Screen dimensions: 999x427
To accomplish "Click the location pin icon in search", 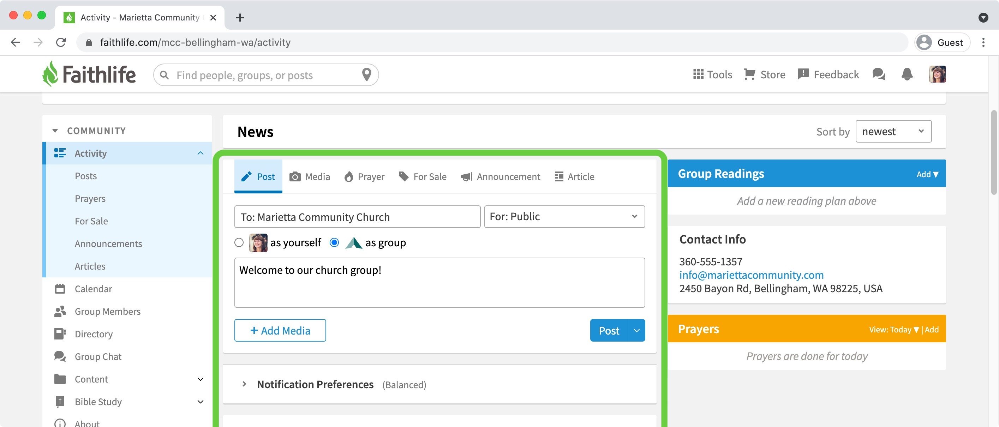I will [x=366, y=74].
